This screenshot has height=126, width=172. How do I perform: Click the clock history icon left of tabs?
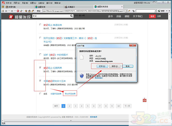pyautogui.click(x=3, y=7)
